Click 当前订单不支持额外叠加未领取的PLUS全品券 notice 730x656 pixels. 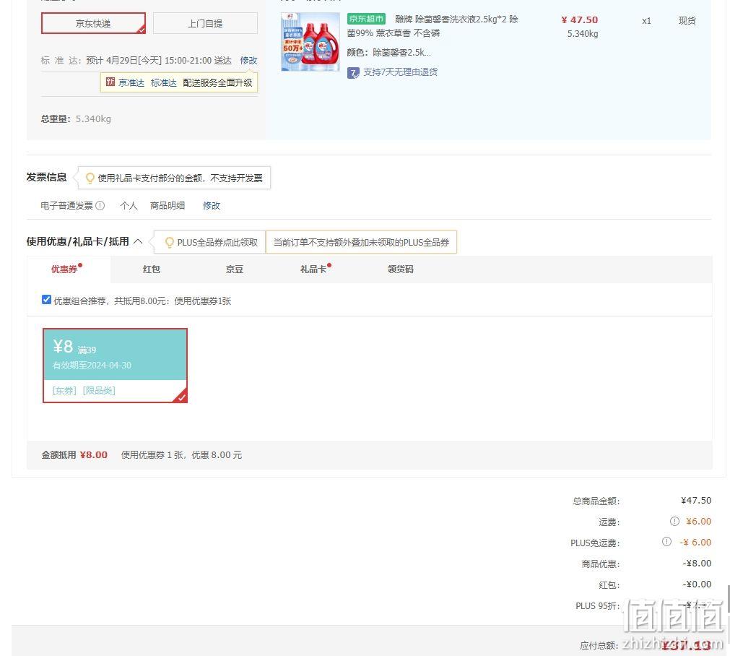pos(361,242)
